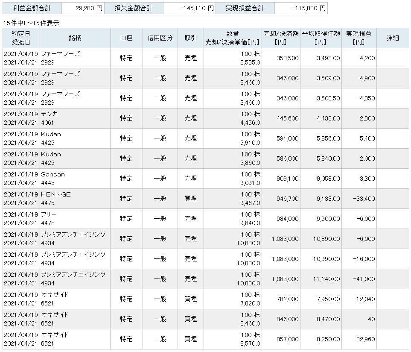This screenshot has height=352, width=411.
Task: Click the 銘柄 column header
Action: point(75,38)
